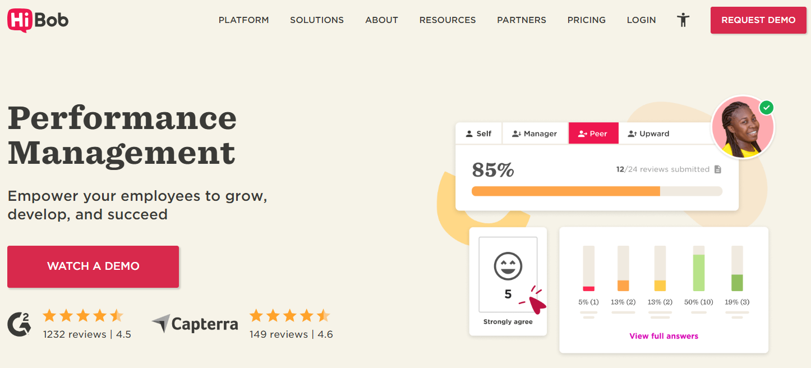Open the accessibility options icon
This screenshot has height=368, width=811.
(x=683, y=20)
